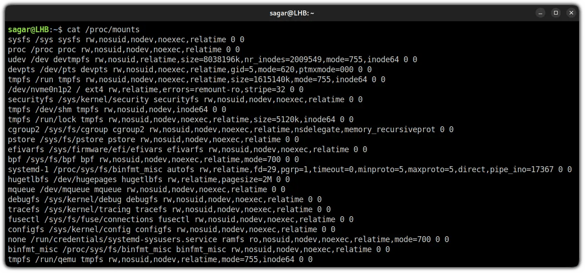Image resolution: width=585 pixels, height=273 pixels.
Task: Select the ramfs systemd-sysusers credentials line
Action: click(227, 239)
